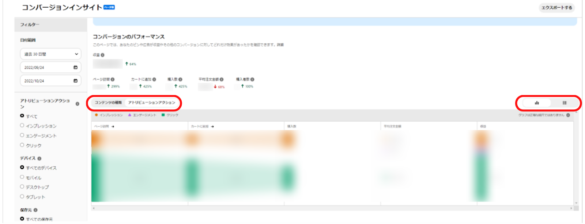Switch to bar chart view icon

point(536,103)
